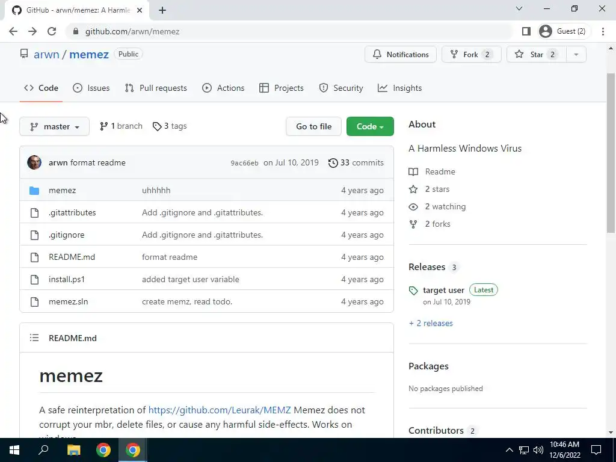Click the network icon in system tray
The image size is (616, 462).
tap(524, 450)
